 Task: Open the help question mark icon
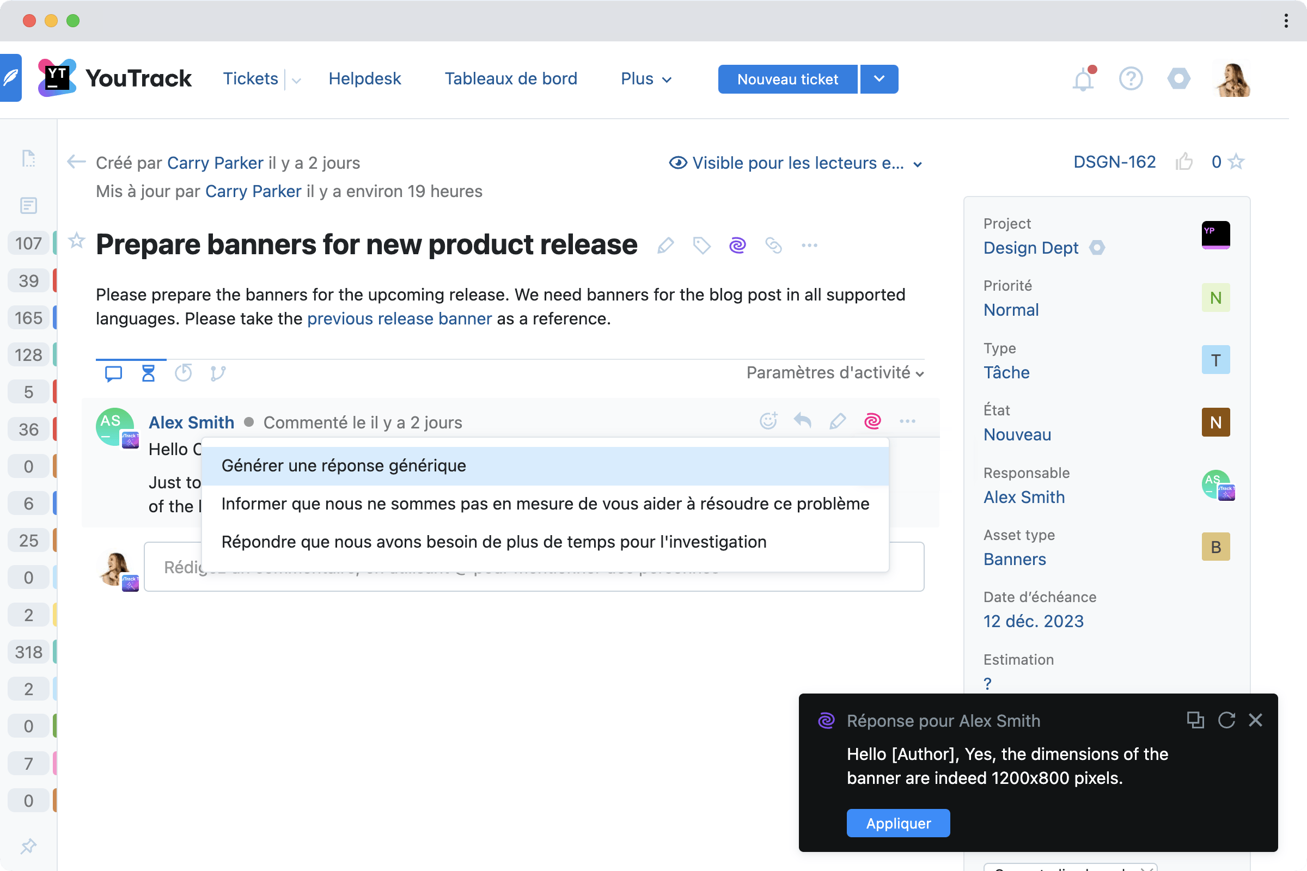point(1131,79)
